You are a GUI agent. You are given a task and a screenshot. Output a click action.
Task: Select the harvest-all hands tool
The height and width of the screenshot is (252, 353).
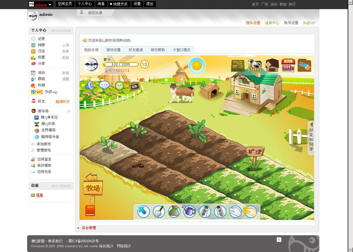tap(250, 212)
